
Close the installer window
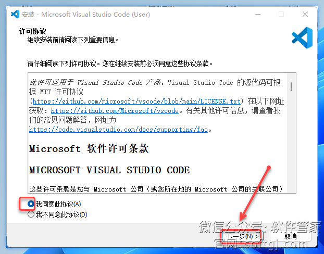click(x=305, y=14)
